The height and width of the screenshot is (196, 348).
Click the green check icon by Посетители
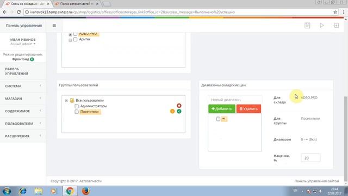pyautogui.click(x=179, y=111)
